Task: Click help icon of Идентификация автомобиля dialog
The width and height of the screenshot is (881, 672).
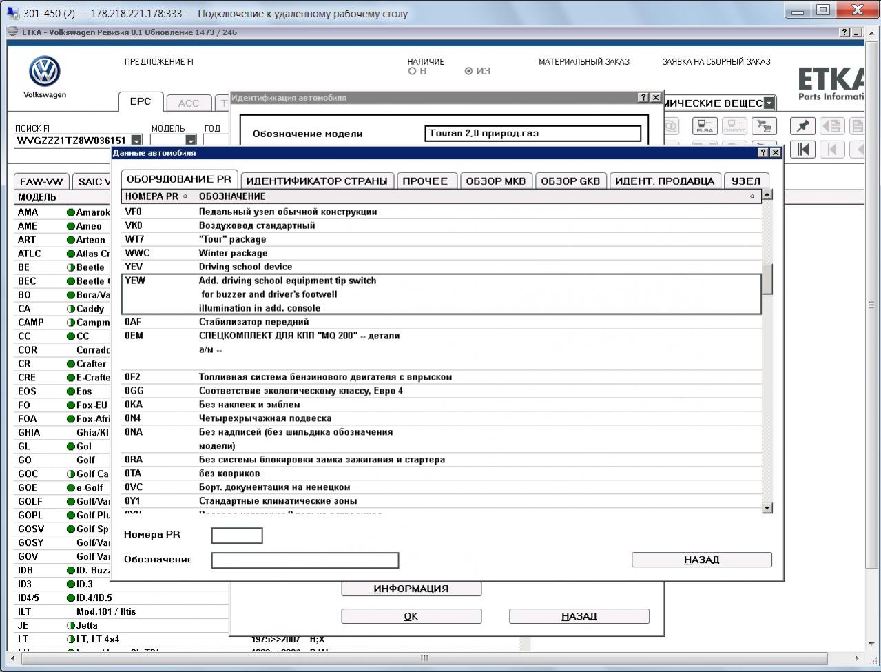Action: click(643, 97)
